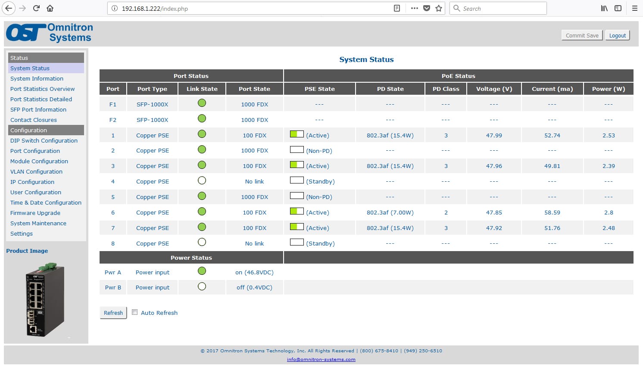Open the page actions three-dot menu

tap(414, 8)
